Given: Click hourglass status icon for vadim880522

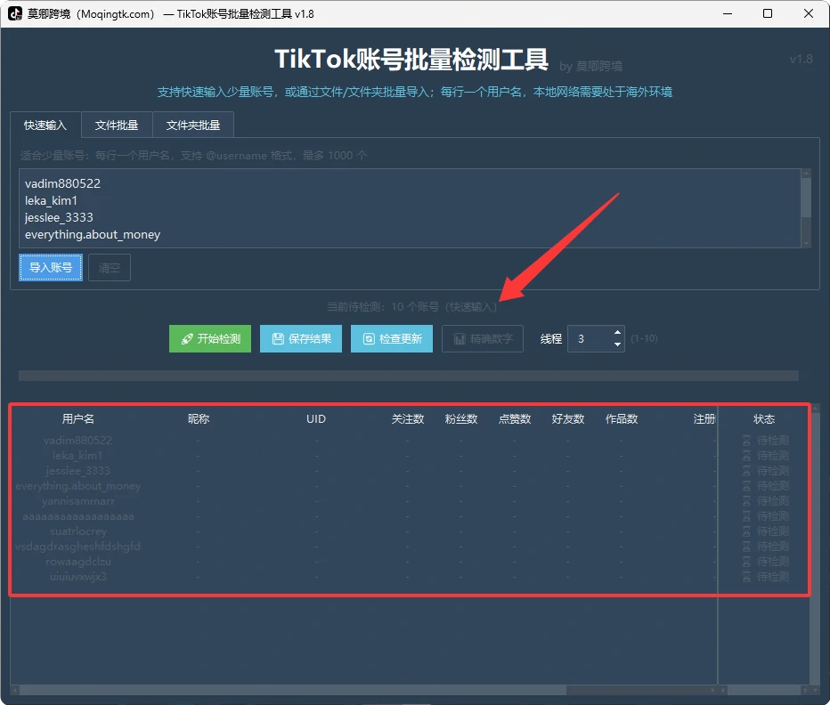Looking at the screenshot, I should coord(746,441).
